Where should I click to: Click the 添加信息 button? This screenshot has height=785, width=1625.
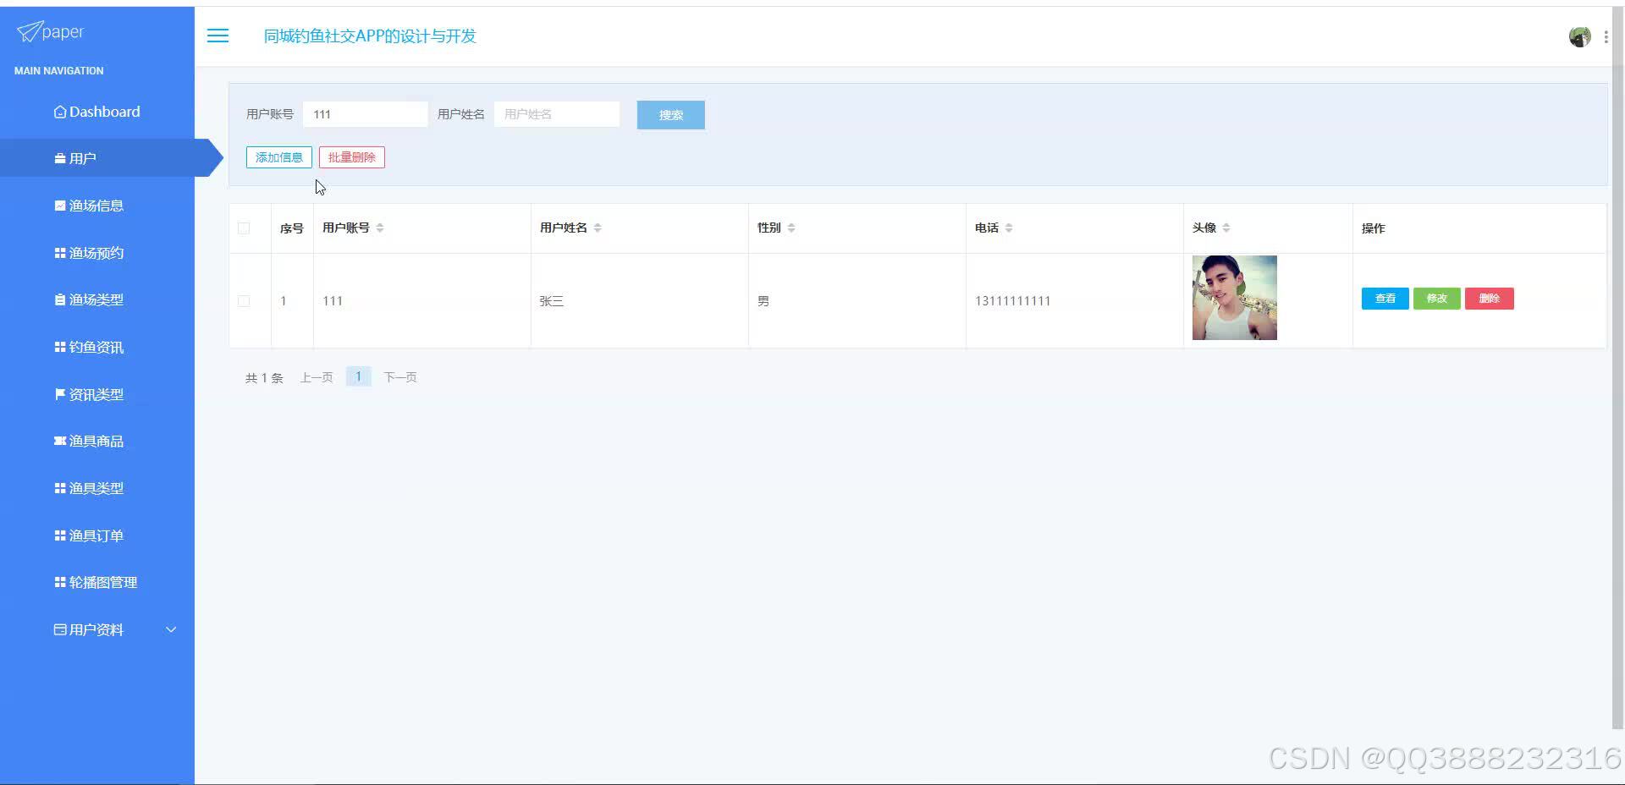coord(279,157)
